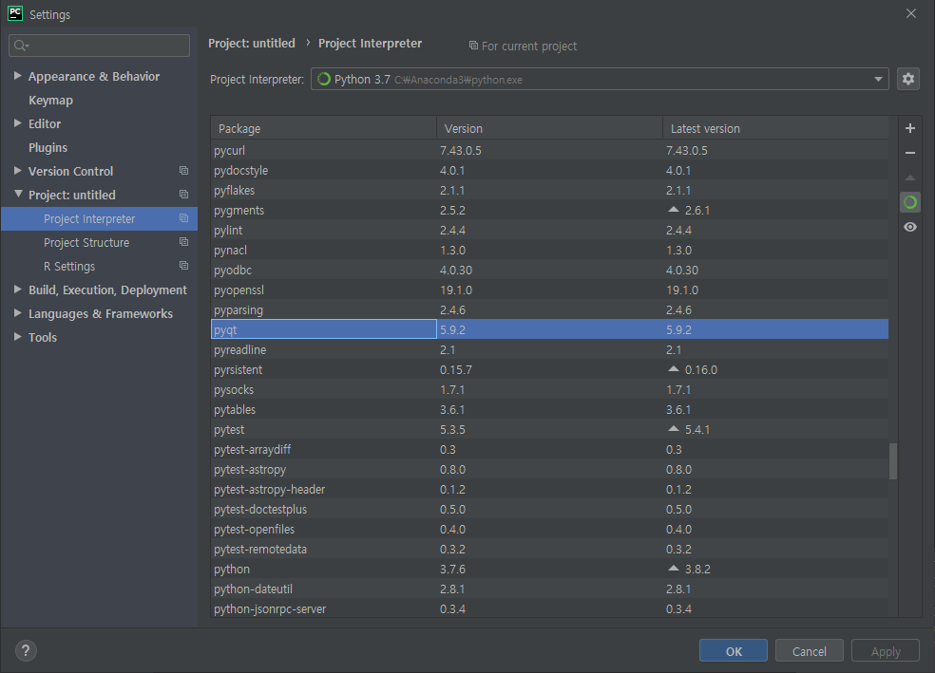Click the project-level icon beside Version Control

[x=183, y=171]
